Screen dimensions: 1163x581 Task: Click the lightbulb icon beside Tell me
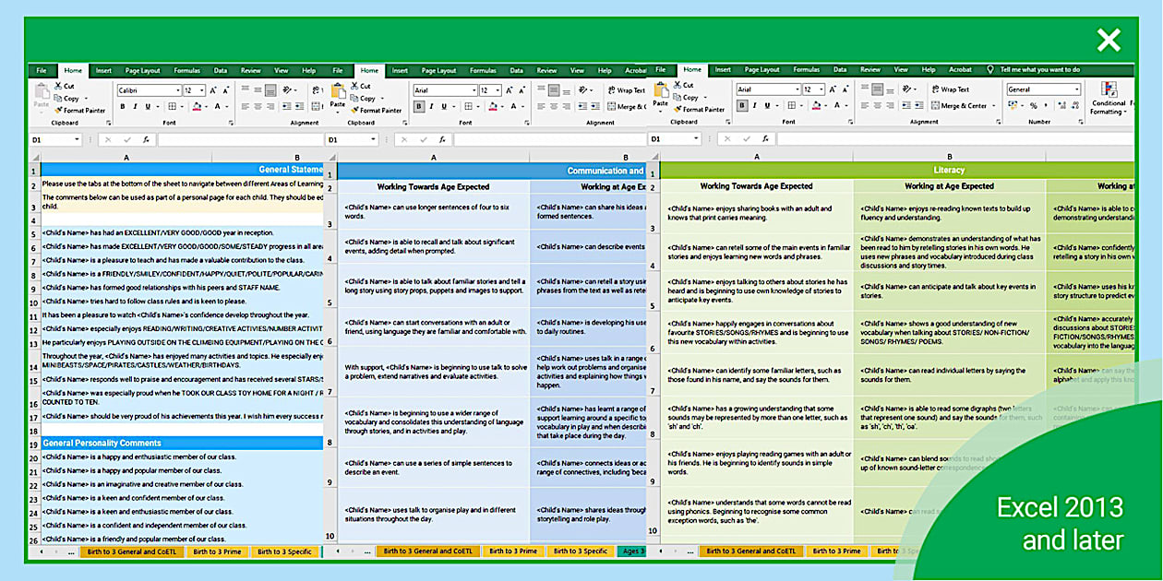coord(990,70)
